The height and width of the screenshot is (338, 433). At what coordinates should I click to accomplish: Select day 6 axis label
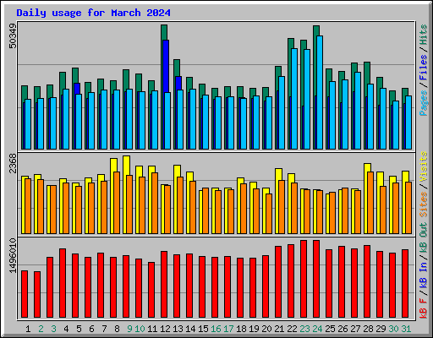(x=91, y=329)
